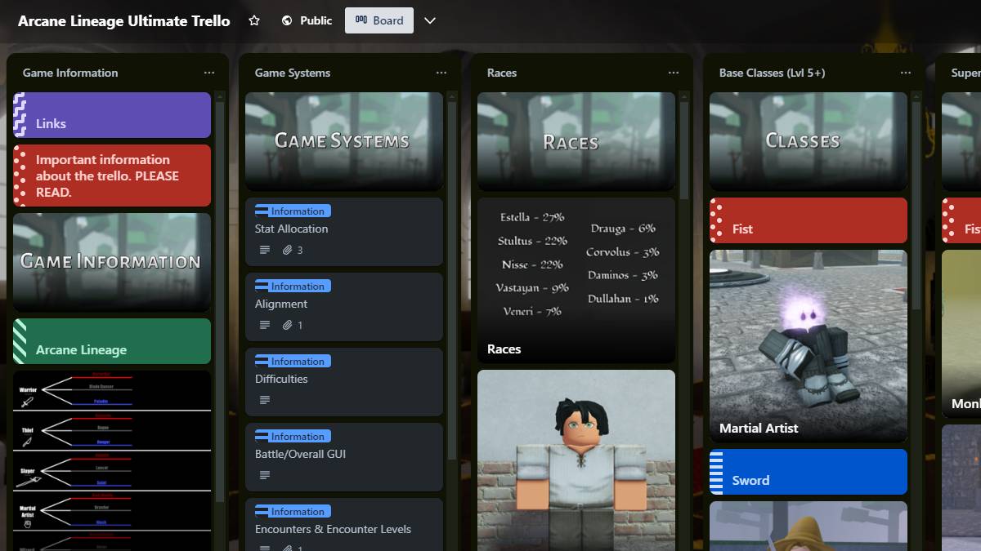
Task: Click the paperclip attachment badge on Stat Allocation
Action: tap(290, 250)
